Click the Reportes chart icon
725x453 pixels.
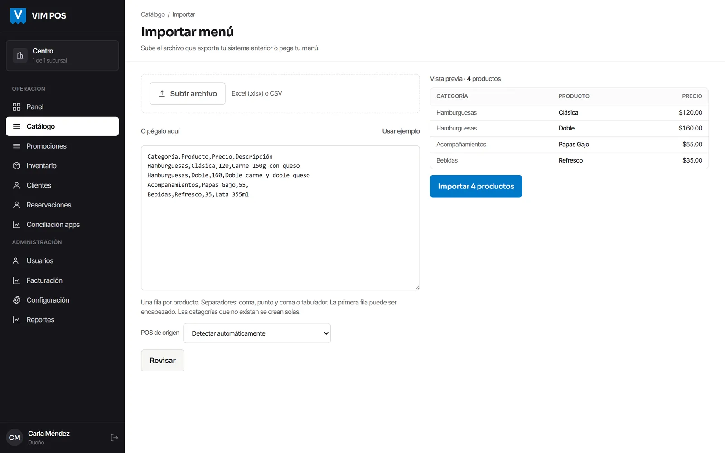17,320
